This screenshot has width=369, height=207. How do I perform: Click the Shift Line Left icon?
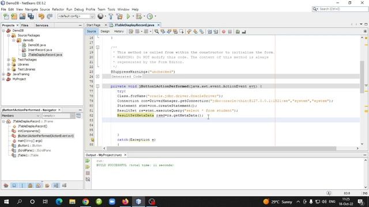pos(209,32)
